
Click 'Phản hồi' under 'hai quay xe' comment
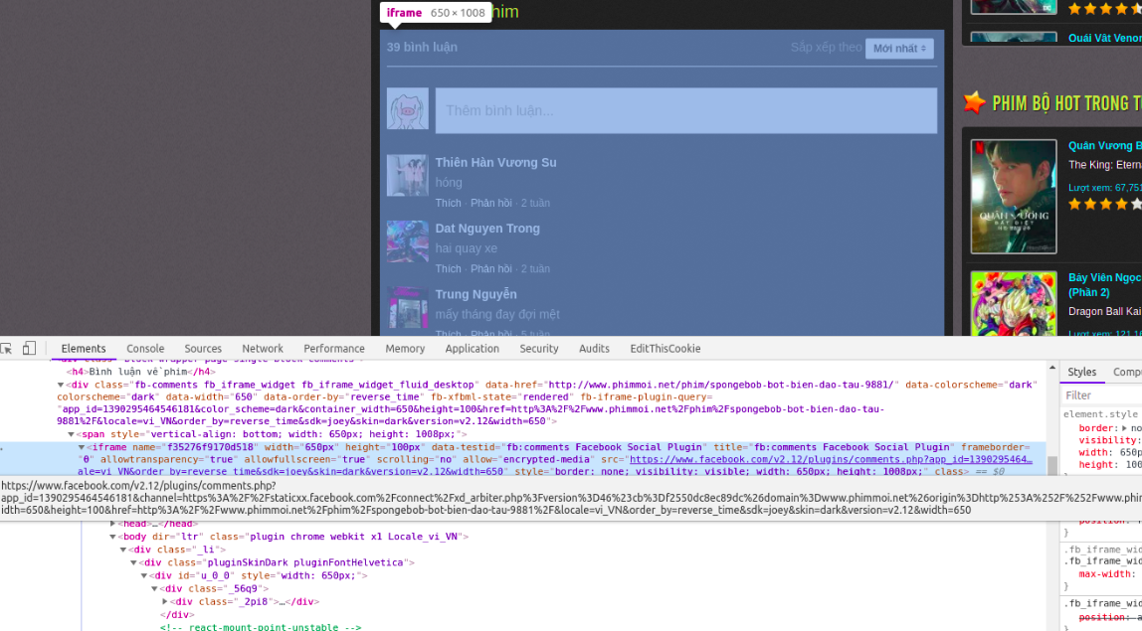490,268
